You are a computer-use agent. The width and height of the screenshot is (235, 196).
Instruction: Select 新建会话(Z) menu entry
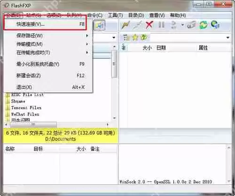click(x=48, y=76)
